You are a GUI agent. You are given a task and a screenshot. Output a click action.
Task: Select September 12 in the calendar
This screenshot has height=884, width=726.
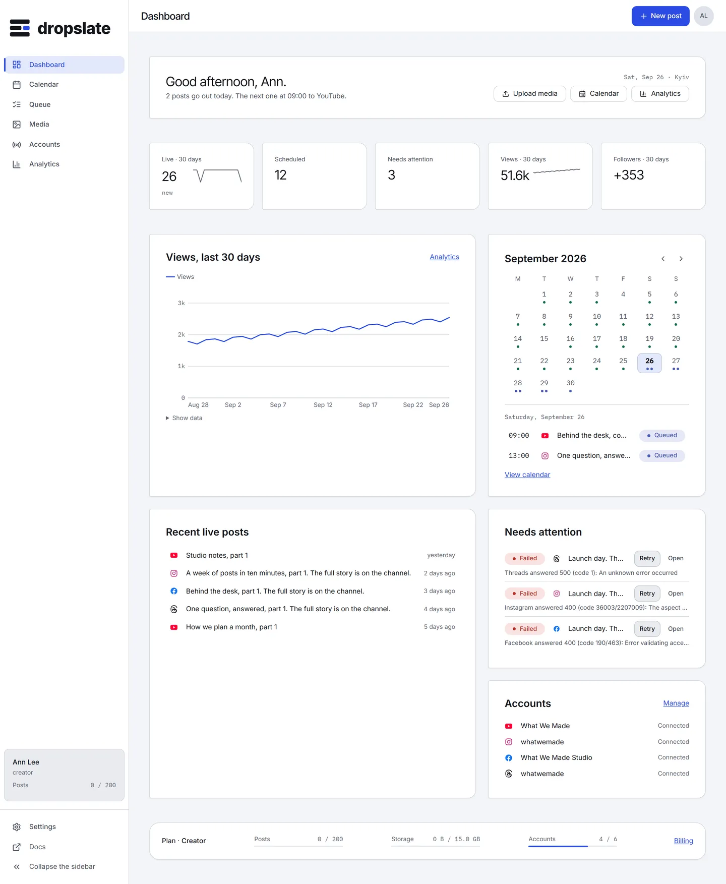click(x=650, y=319)
